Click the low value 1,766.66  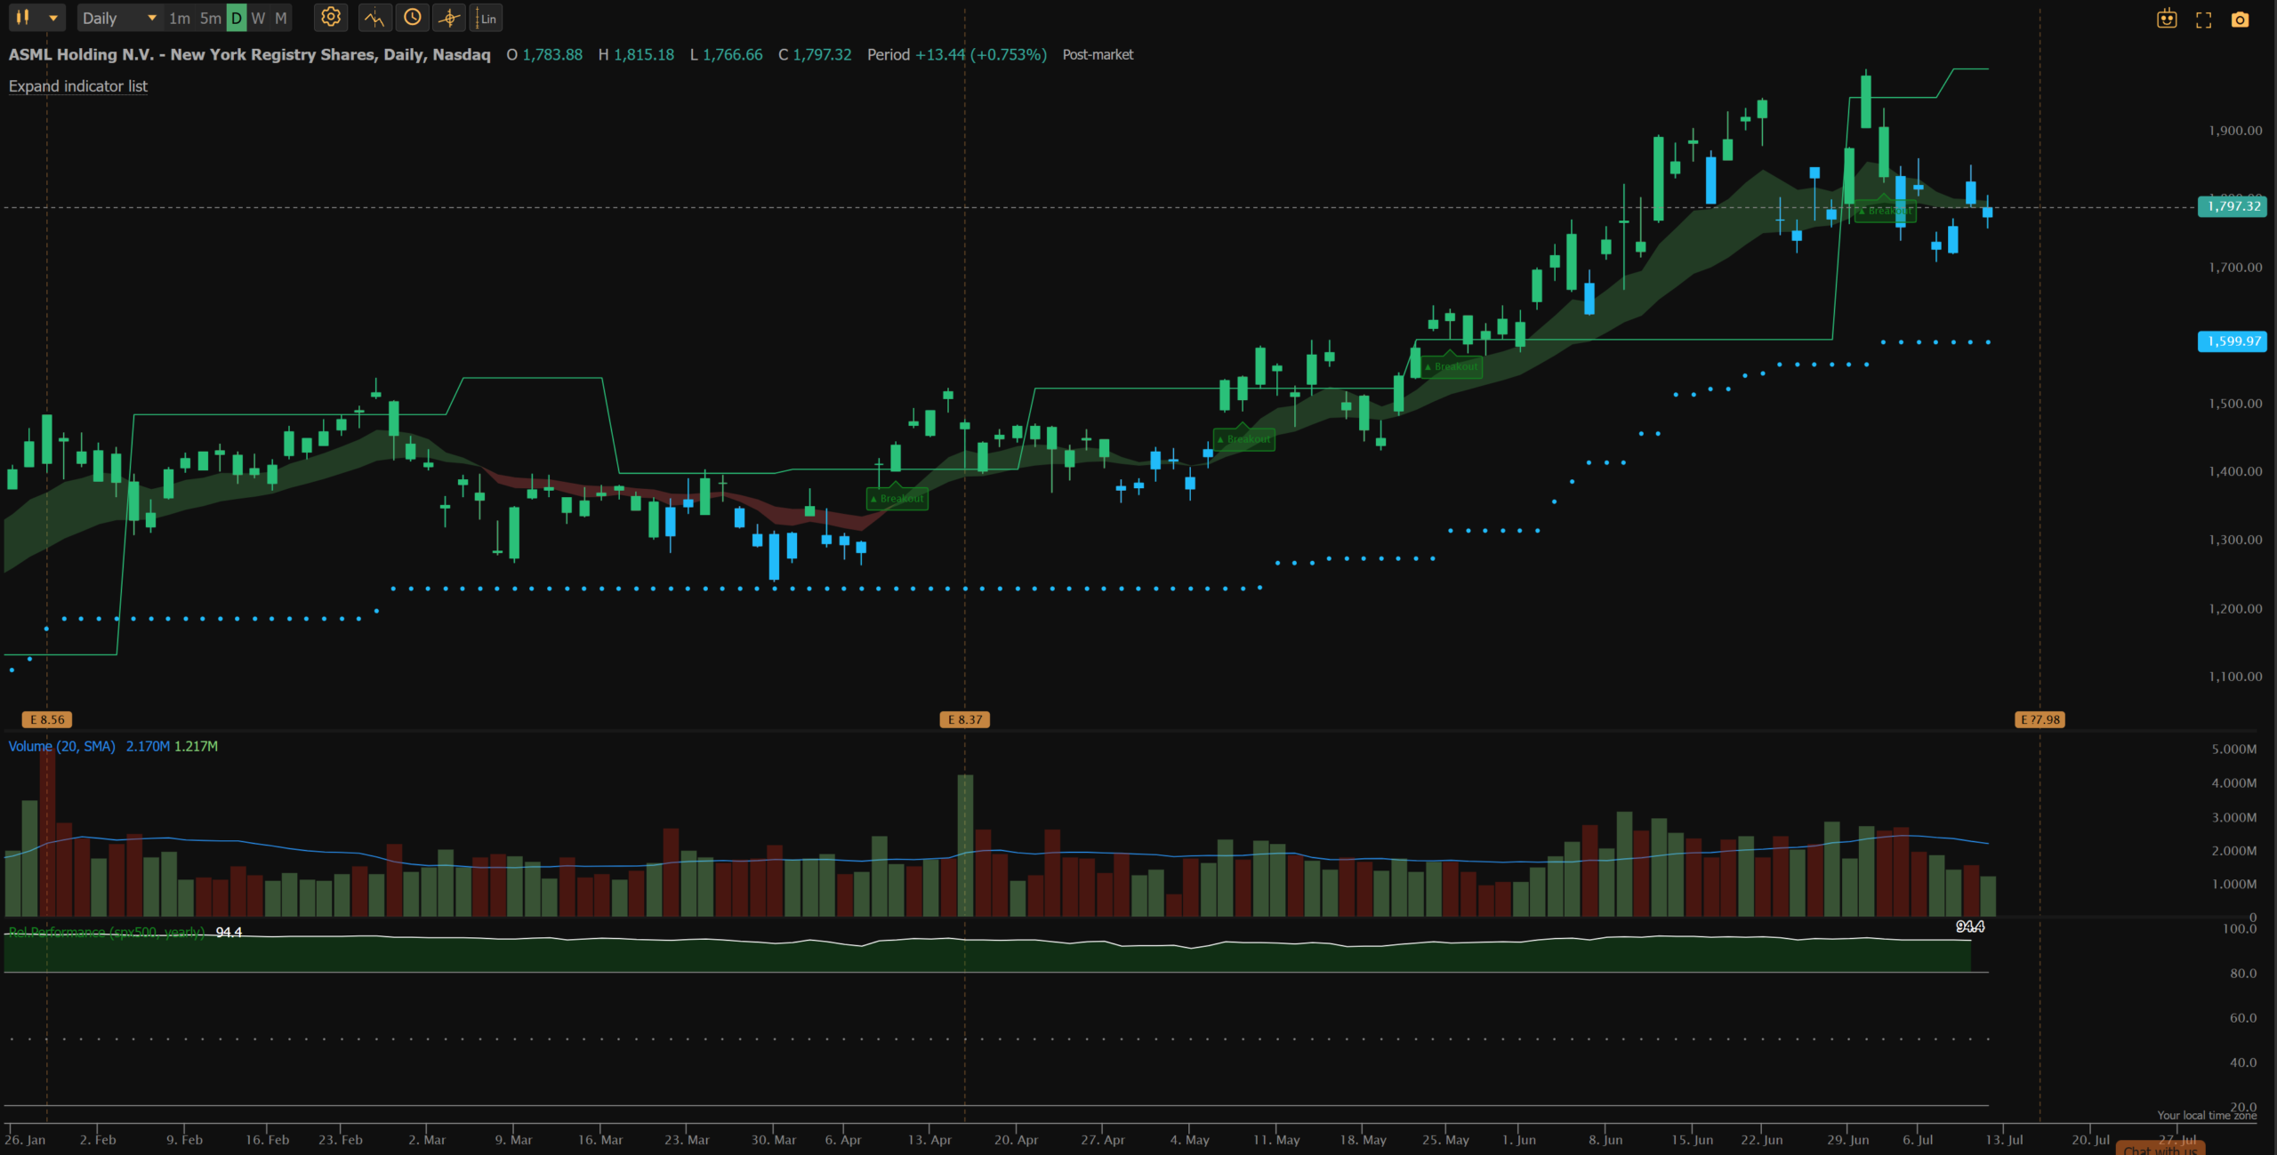732,54
